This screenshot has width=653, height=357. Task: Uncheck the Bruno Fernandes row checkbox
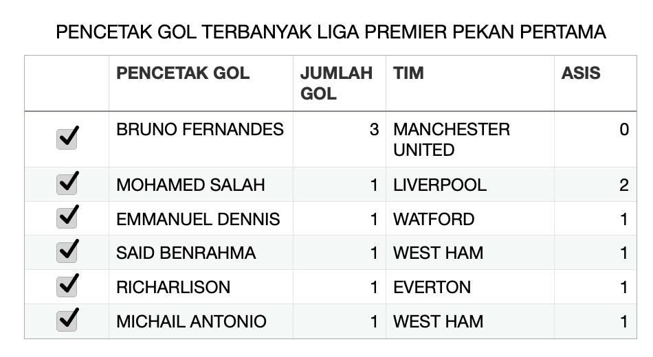click(x=67, y=138)
